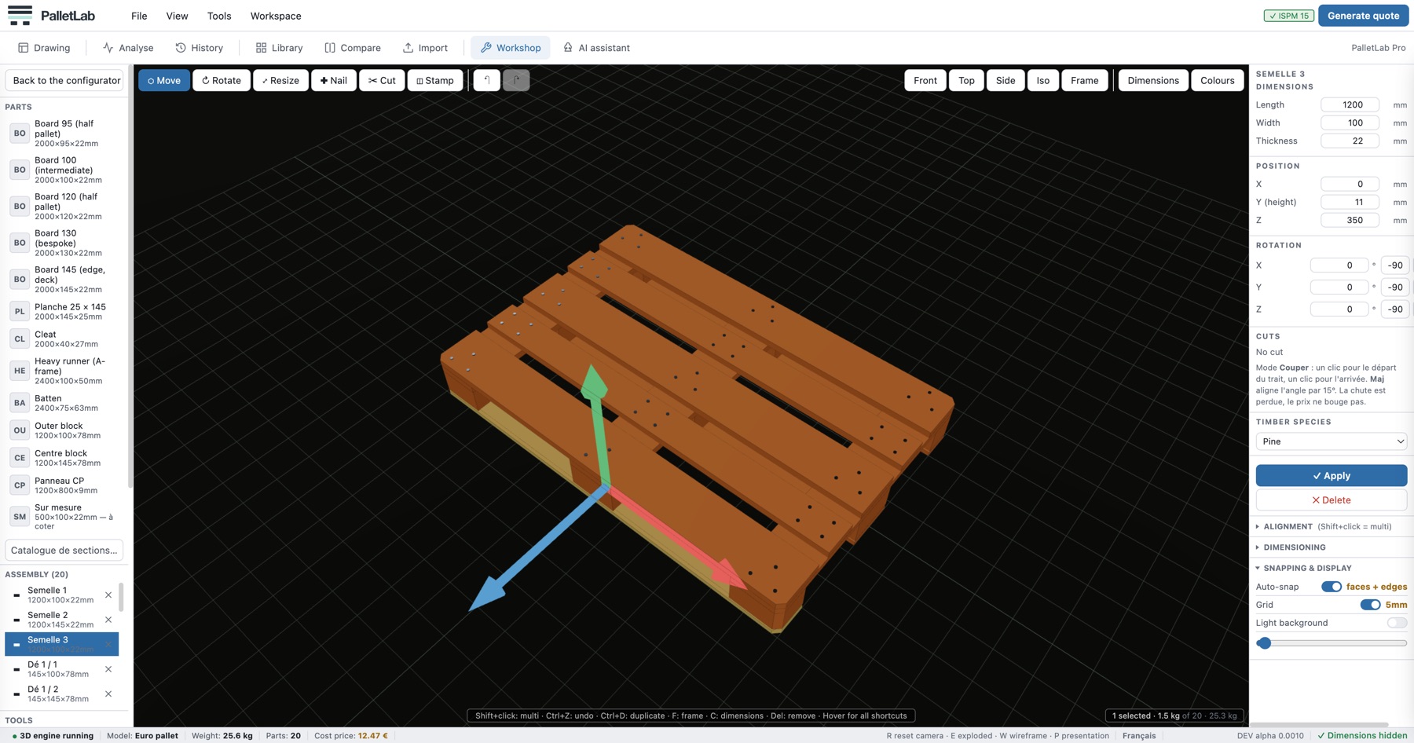
Task: Remove Semelle 1 from assembly
Action: coord(108,595)
